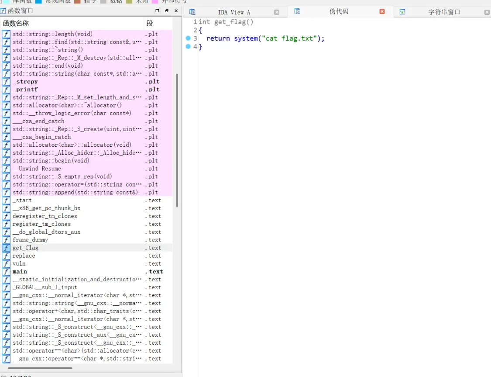
Task: Click function icon beside __do_global_dtors_aux row
Action: pos(6,232)
